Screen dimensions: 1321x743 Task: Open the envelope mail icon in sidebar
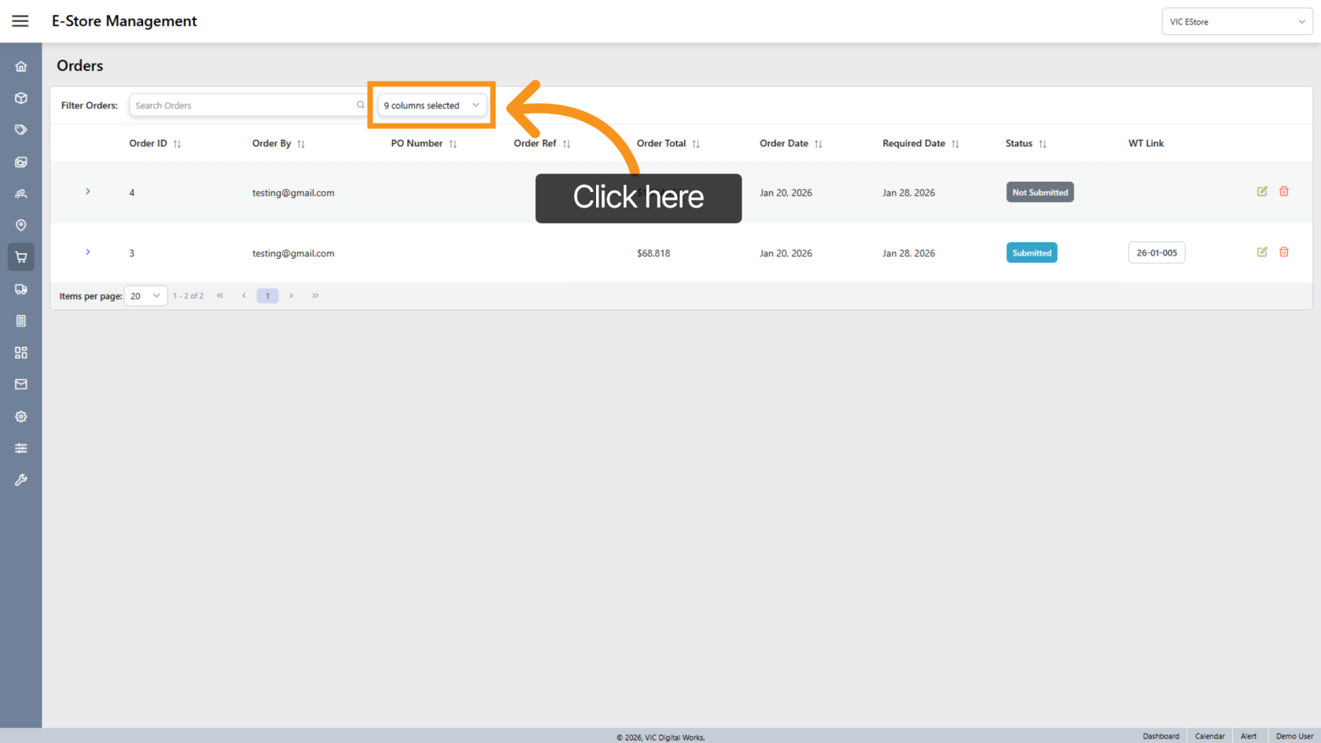pos(21,384)
